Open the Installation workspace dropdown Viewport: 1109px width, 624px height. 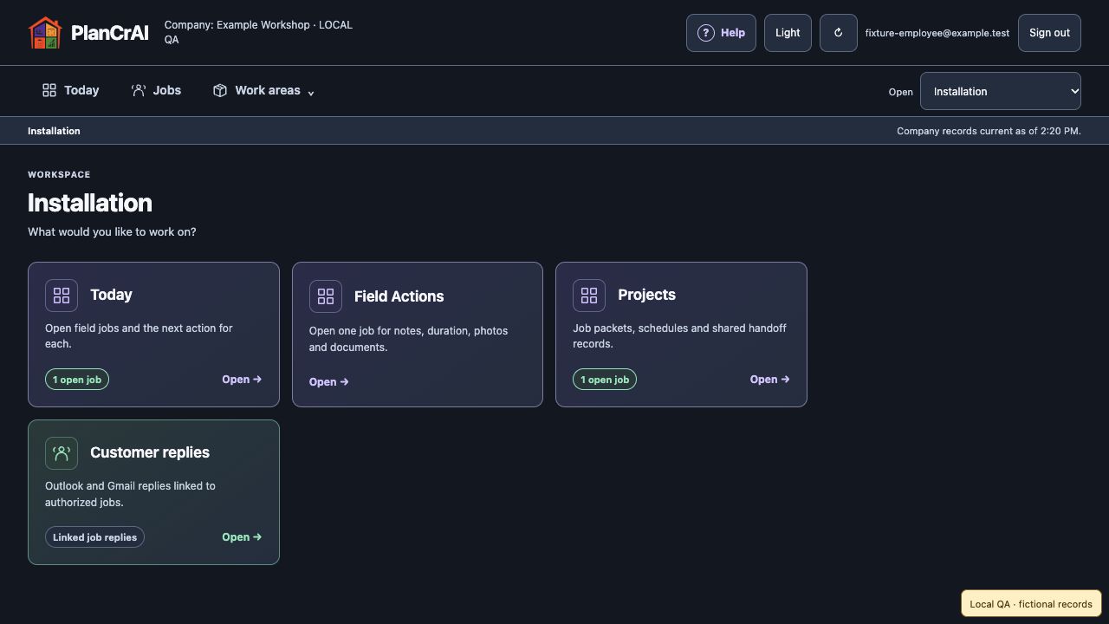(x=1001, y=91)
